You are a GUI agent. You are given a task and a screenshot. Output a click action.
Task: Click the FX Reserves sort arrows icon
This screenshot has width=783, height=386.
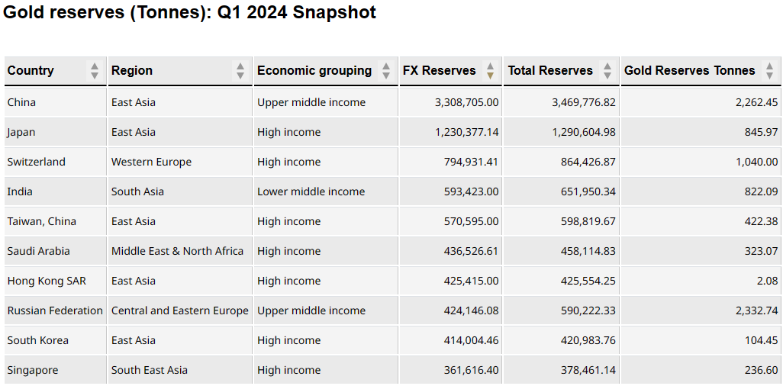[x=491, y=71]
